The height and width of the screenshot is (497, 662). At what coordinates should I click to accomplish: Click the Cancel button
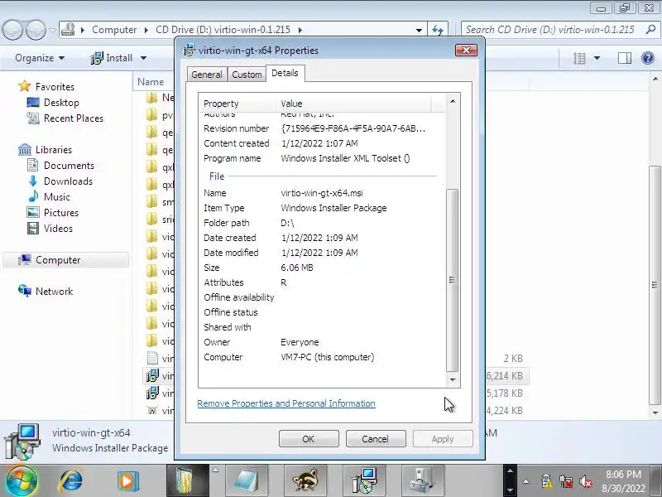coord(376,439)
